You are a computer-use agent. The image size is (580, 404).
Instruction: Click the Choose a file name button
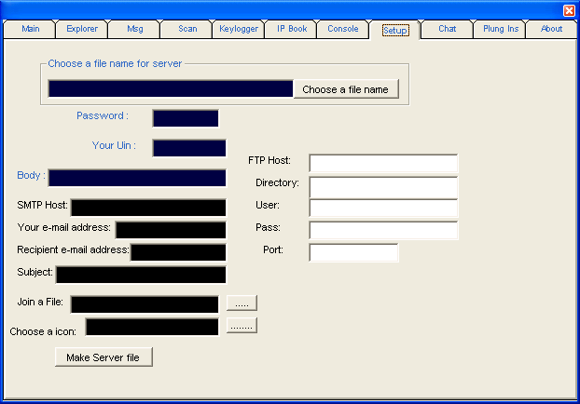pyautogui.click(x=346, y=89)
